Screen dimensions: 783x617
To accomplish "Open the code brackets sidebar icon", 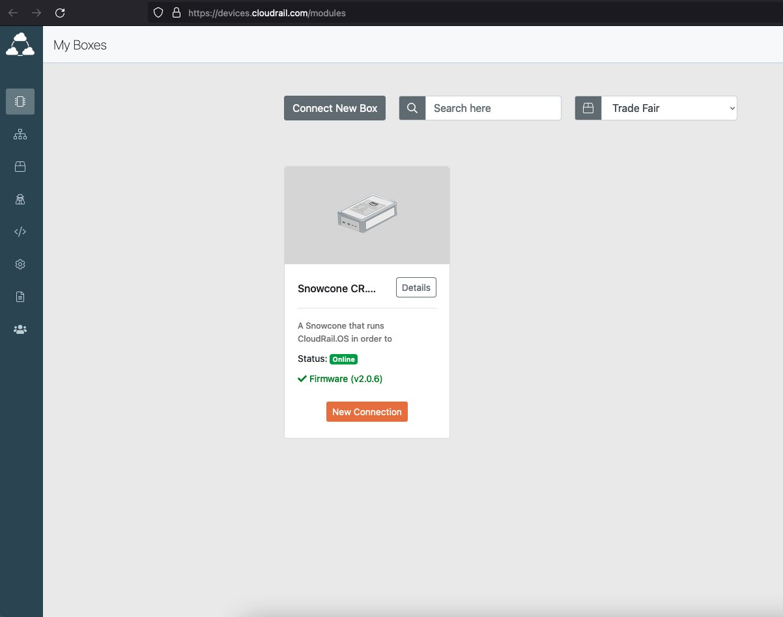I will click(x=20, y=232).
